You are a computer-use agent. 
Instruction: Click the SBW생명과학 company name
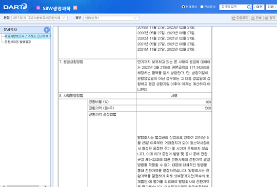56,8
